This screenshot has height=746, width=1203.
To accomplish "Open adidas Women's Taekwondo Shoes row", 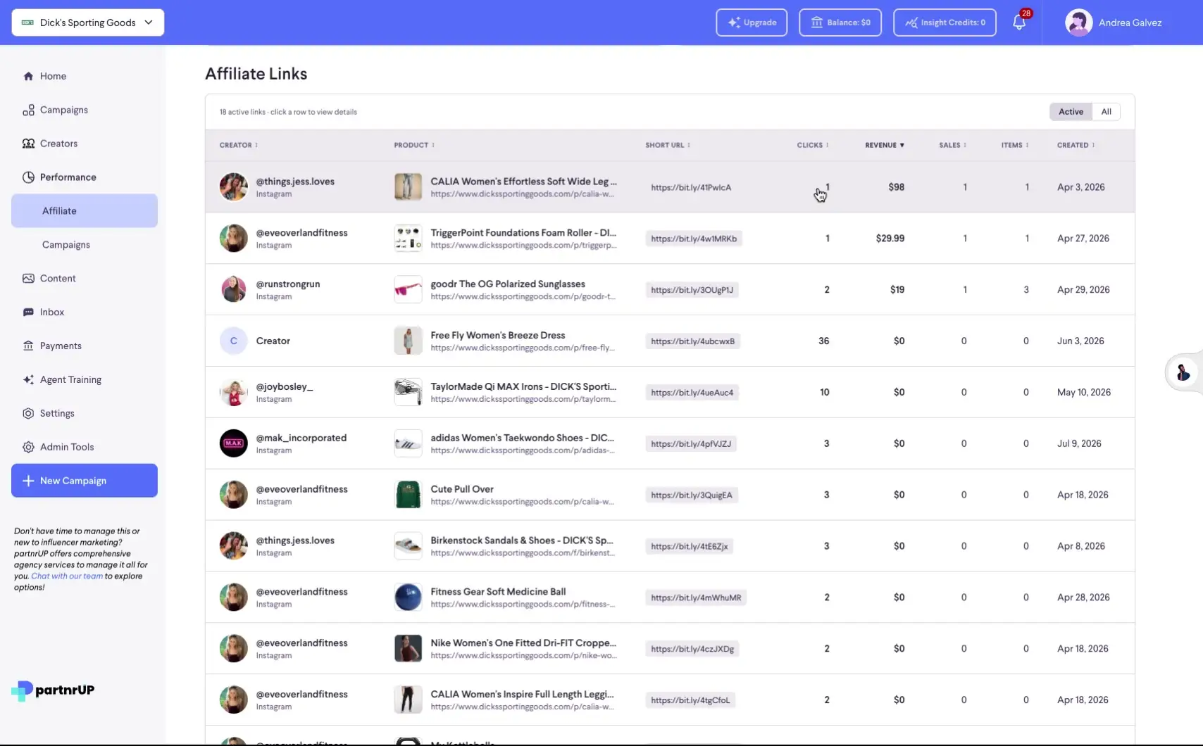I will [670, 443].
